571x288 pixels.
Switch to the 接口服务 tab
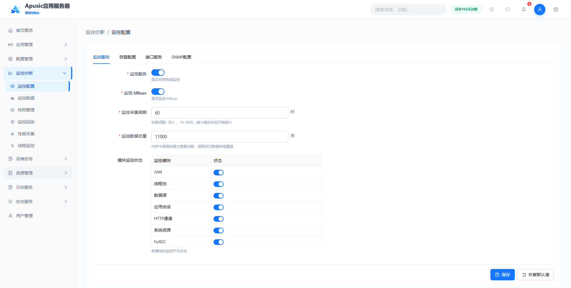click(154, 57)
